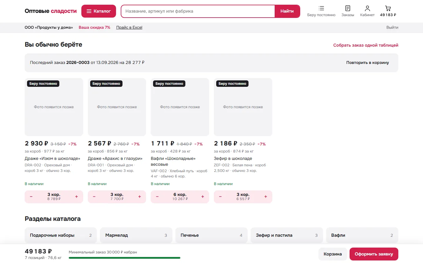Open the Подарочные наборы catalog section
The height and width of the screenshot is (264, 423).
61,235
